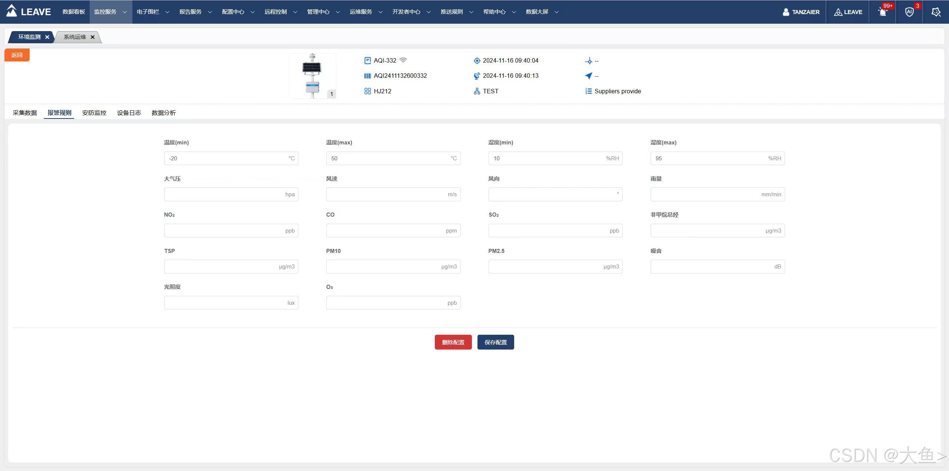Click the 保存配置 button
Viewport: 949px width, 471px height.
click(x=495, y=342)
